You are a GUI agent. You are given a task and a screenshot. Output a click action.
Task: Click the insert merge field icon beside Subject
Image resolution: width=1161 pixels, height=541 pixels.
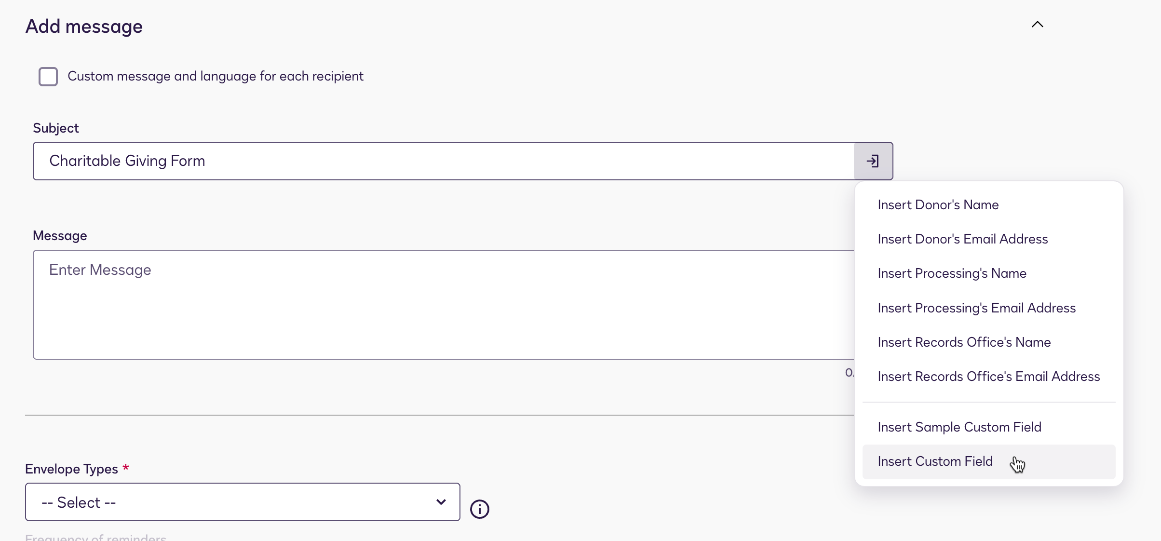(874, 161)
